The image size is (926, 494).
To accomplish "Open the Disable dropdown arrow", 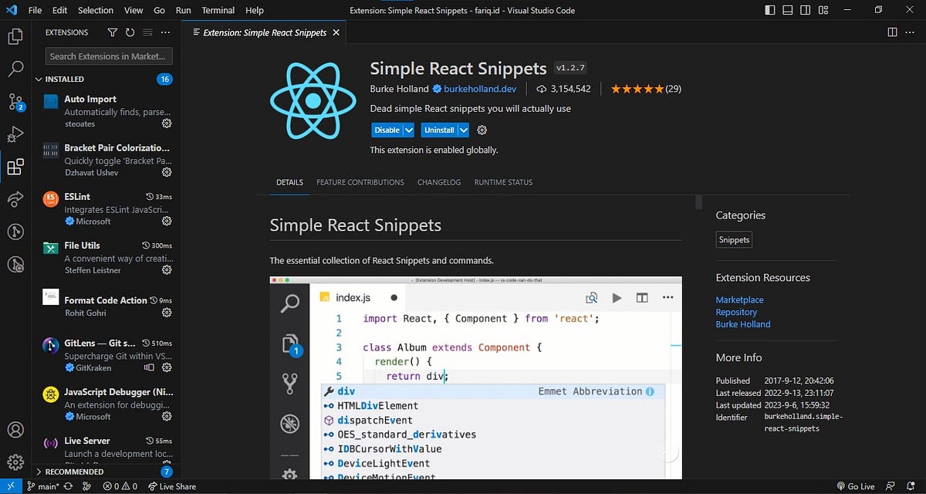I will 407,130.
